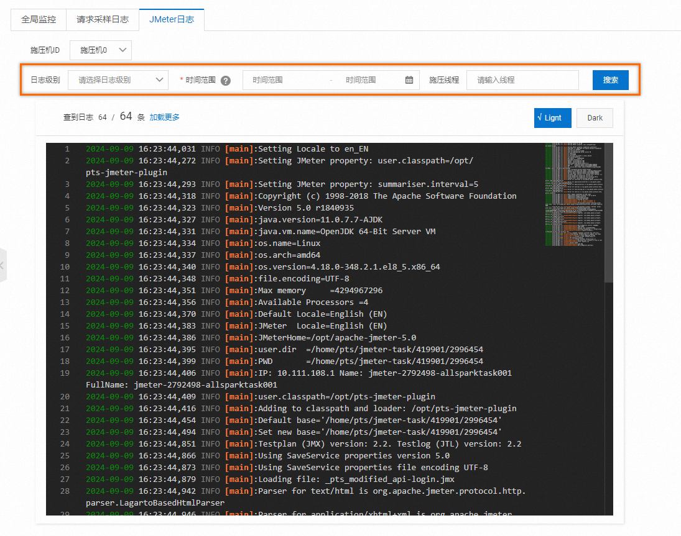Focus the 请输入线程 input field
Image resolution: width=681 pixels, height=536 pixels.
click(x=522, y=80)
